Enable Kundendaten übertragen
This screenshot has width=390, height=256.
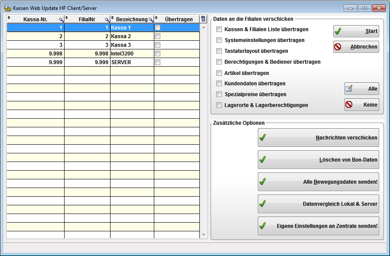click(x=219, y=84)
